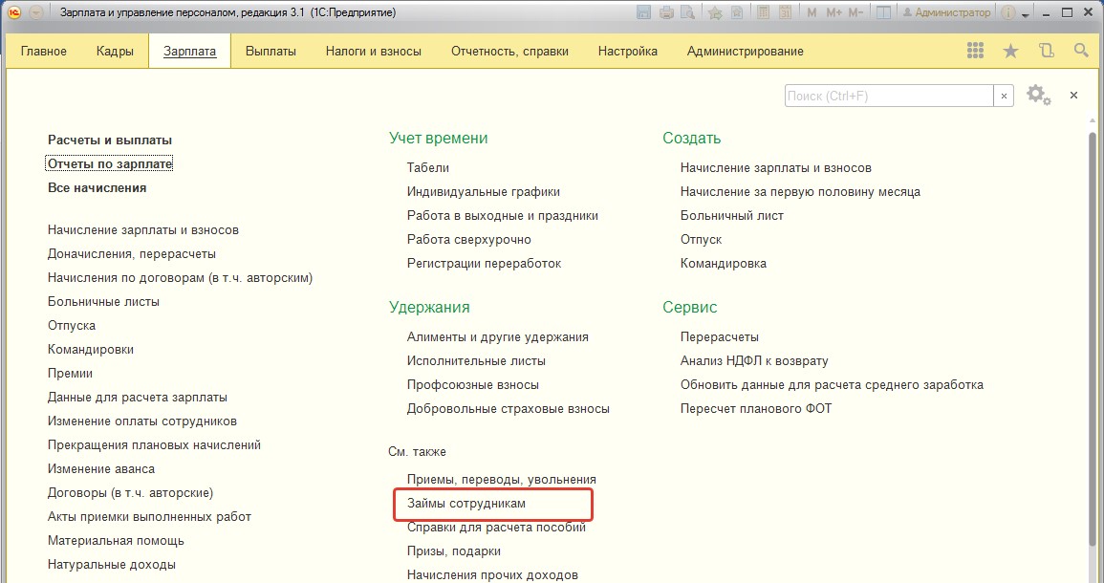Clear the search field with the x button
Screen dimensions: 1104x583
coord(1004,96)
